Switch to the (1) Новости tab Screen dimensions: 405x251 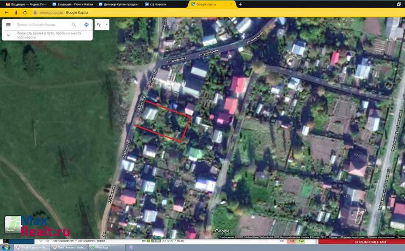pos(164,4)
